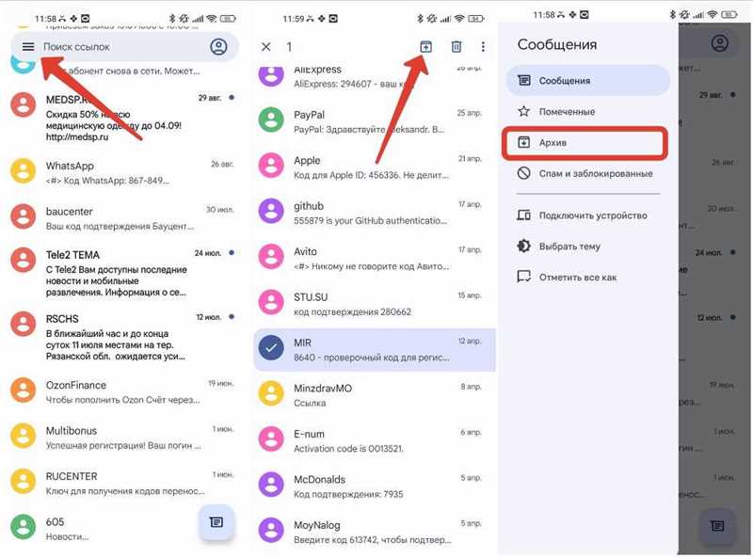Tap PayPal green avatar
753x557 pixels.
point(271,120)
